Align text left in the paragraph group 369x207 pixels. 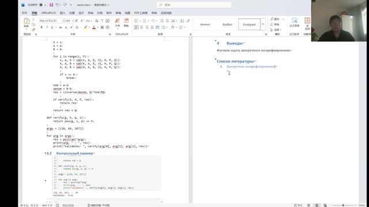pos(136,28)
